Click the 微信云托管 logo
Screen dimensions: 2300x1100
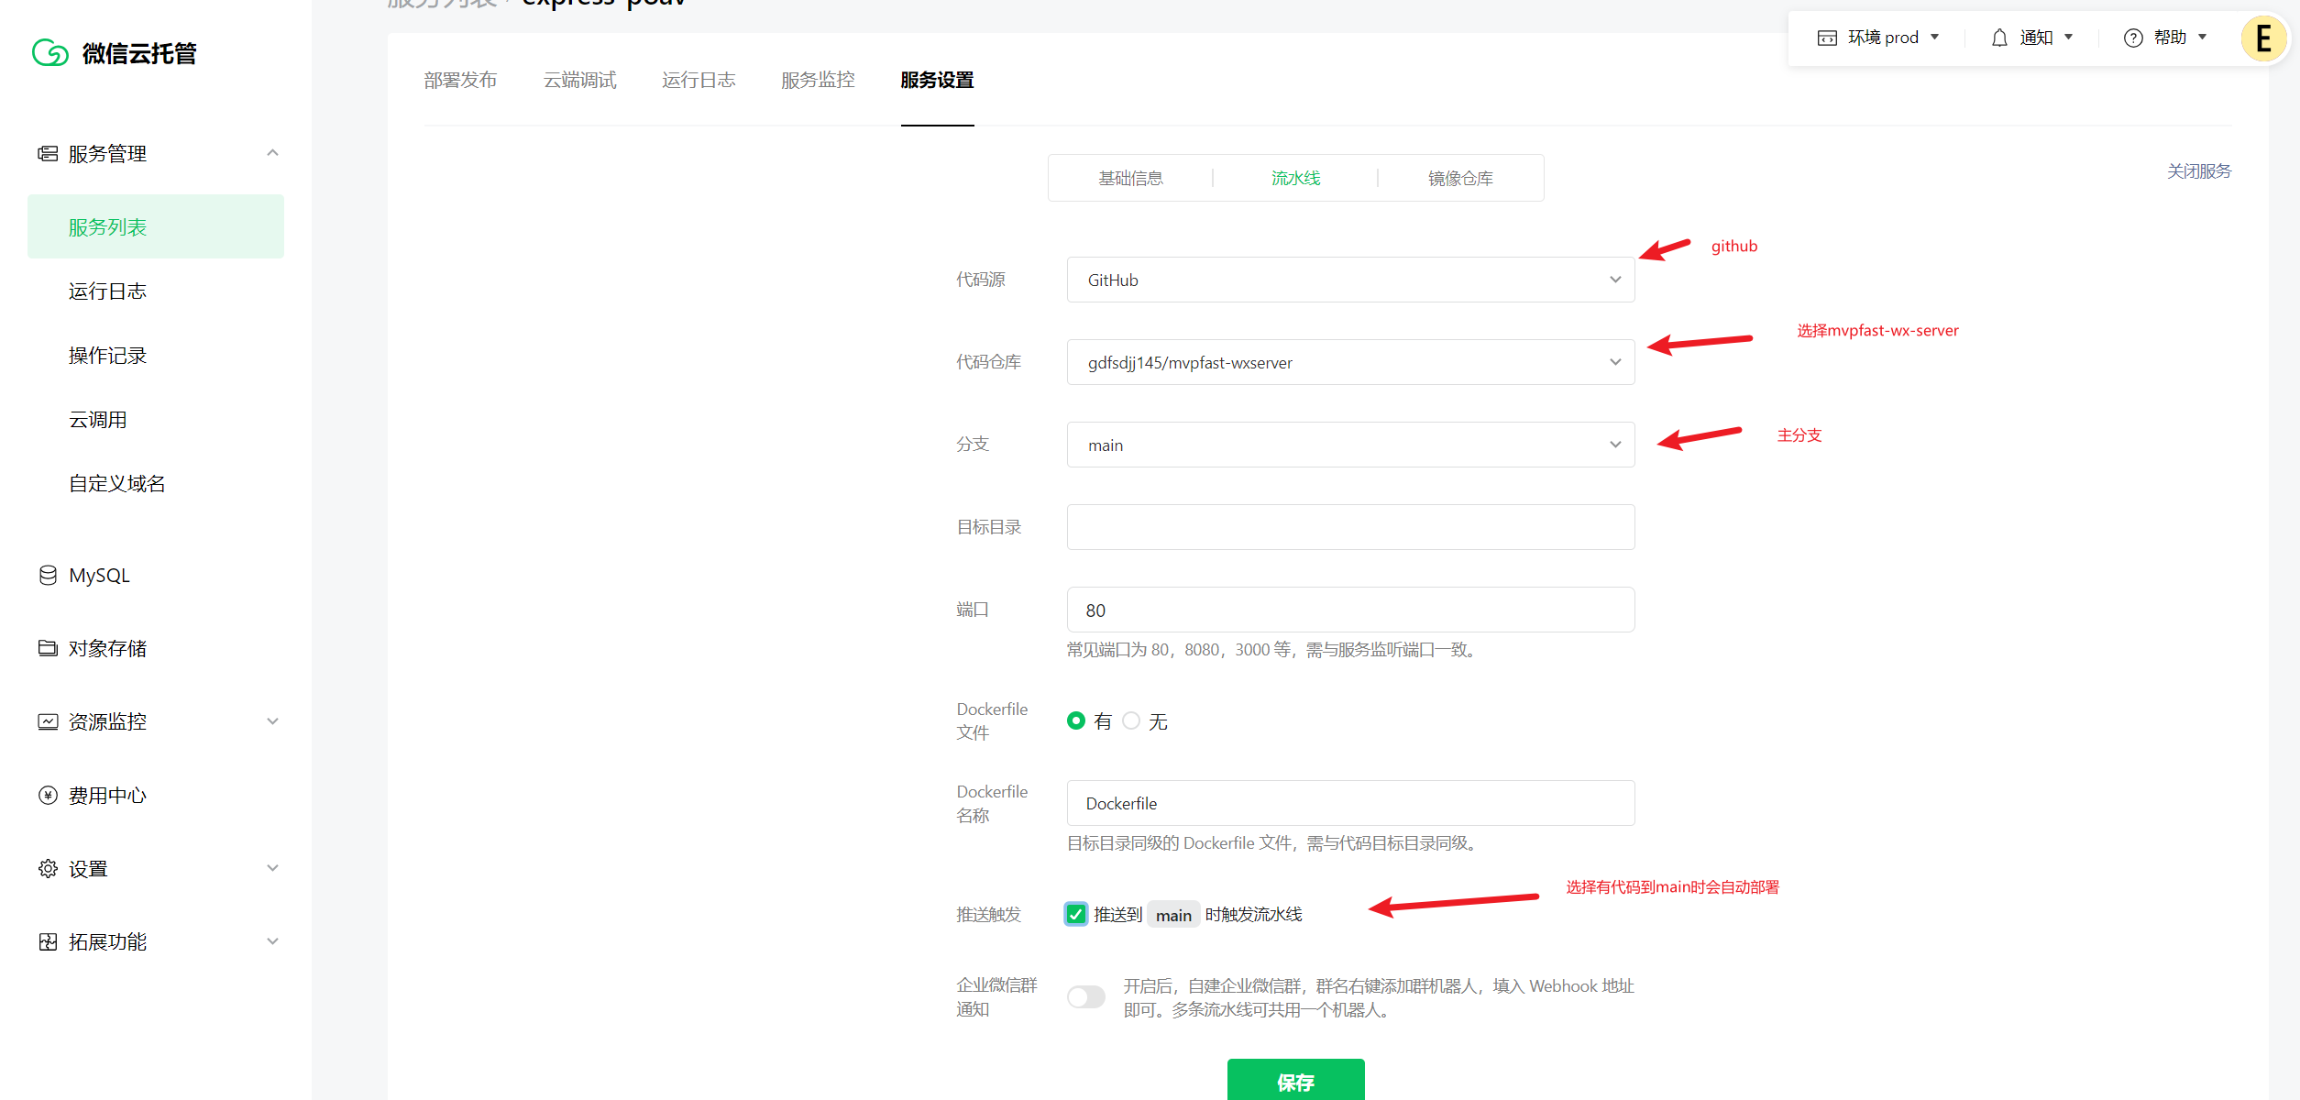coord(114,52)
